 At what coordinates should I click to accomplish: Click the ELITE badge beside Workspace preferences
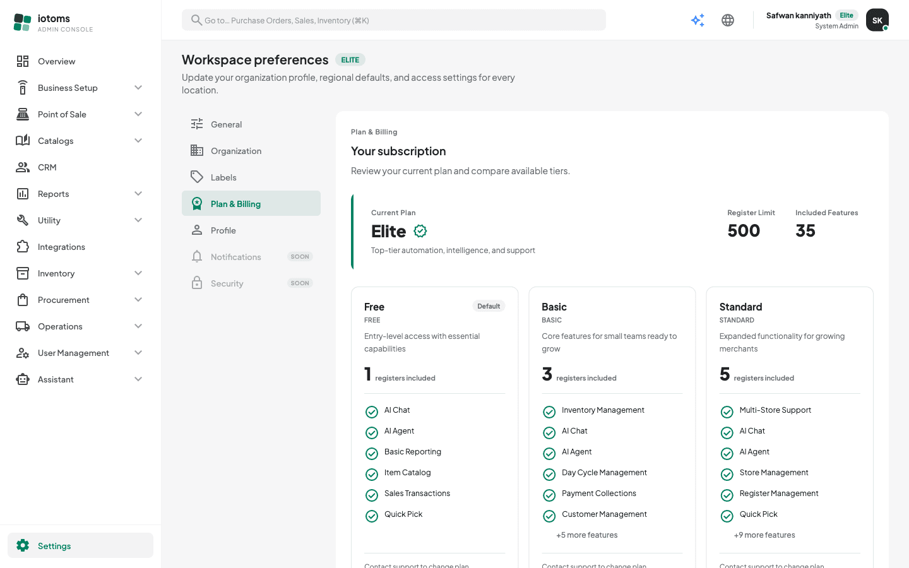[x=350, y=60]
